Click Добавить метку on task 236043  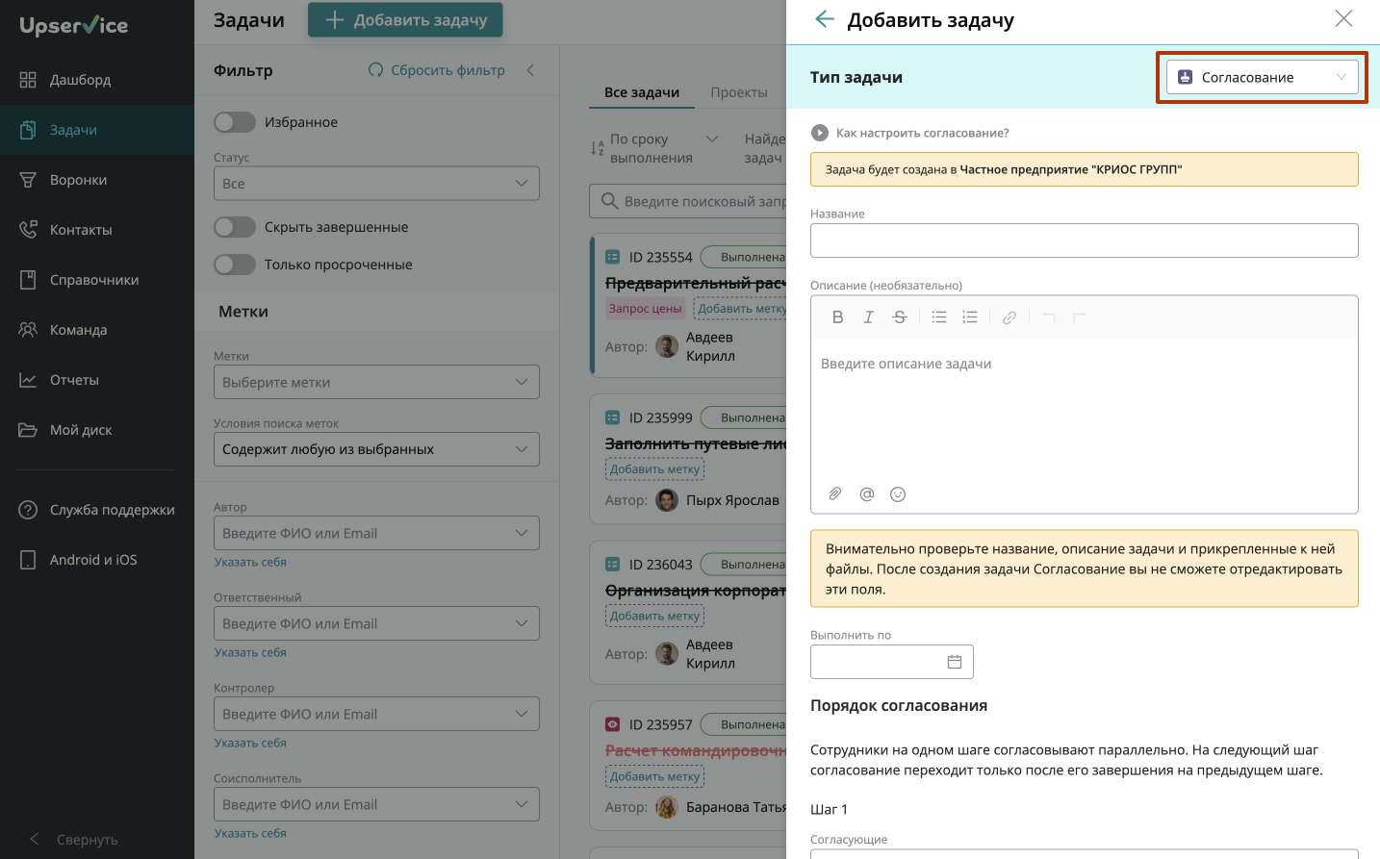(654, 616)
